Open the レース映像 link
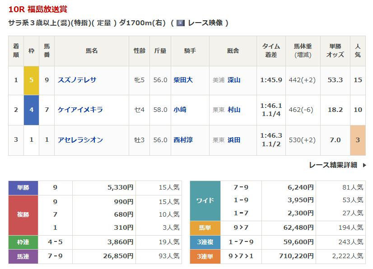 tap(205, 23)
